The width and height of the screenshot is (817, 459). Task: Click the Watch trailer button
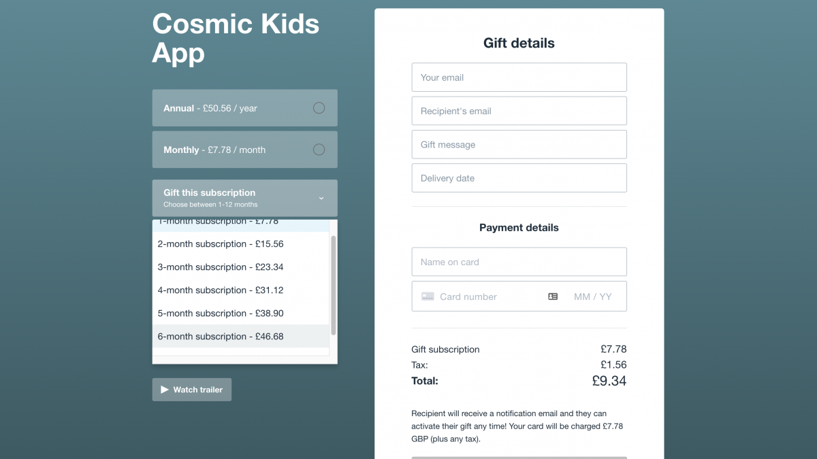point(192,390)
